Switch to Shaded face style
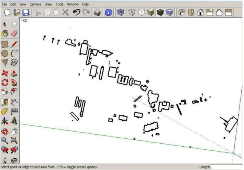The height and width of the screenshot is (170, 244). tap(151, 12)
